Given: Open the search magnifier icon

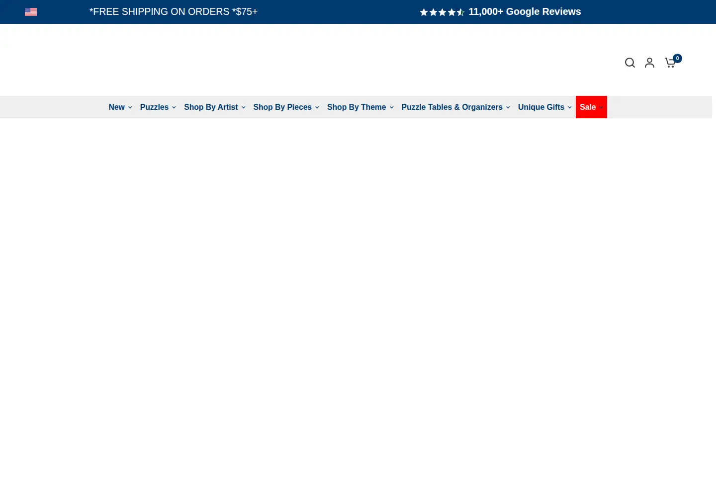Looking at the screenshot, I should 630,63.
